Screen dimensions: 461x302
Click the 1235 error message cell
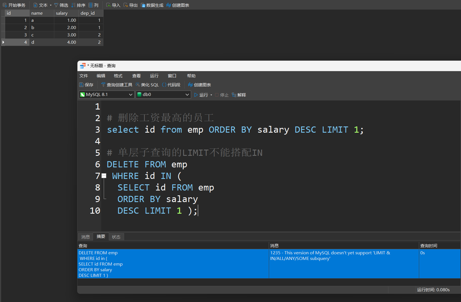[x=344, y=264]
